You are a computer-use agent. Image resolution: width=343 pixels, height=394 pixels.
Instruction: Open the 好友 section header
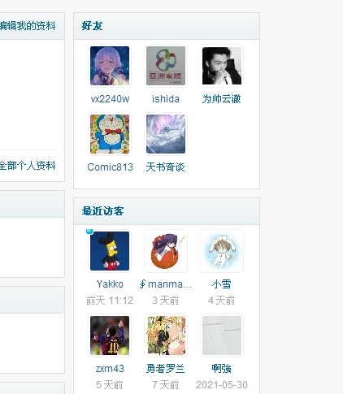[x=92, y=26]
